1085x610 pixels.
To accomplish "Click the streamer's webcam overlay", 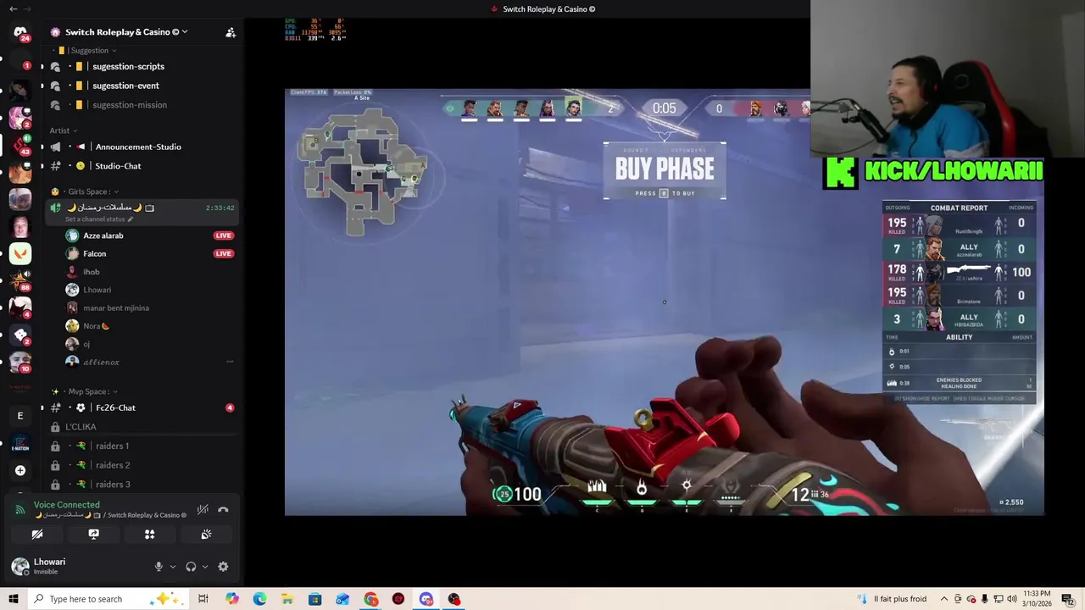I will point(948,79).
